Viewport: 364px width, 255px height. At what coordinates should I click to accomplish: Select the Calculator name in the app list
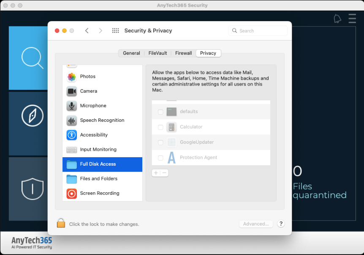(191, 127)
